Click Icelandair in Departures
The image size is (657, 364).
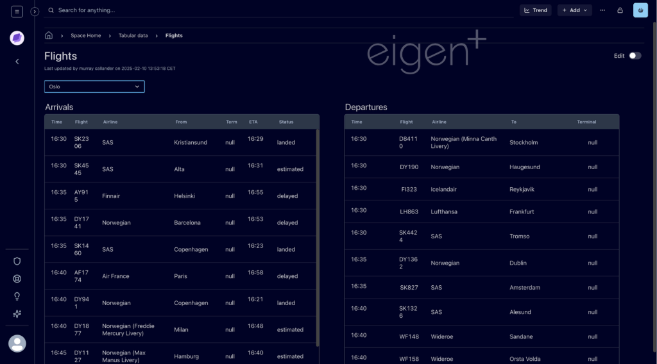444,189
